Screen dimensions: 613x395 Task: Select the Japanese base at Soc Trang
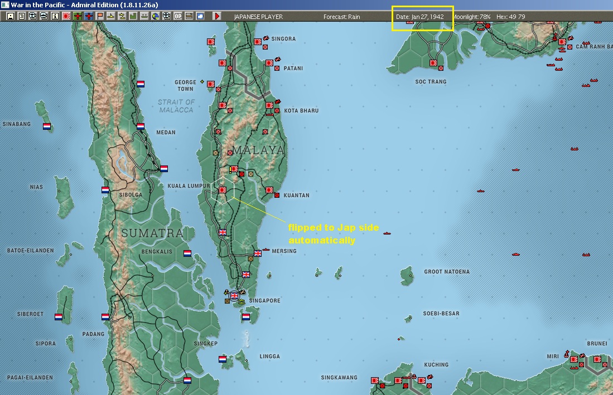pyautogui.click(x=433, y=63)
